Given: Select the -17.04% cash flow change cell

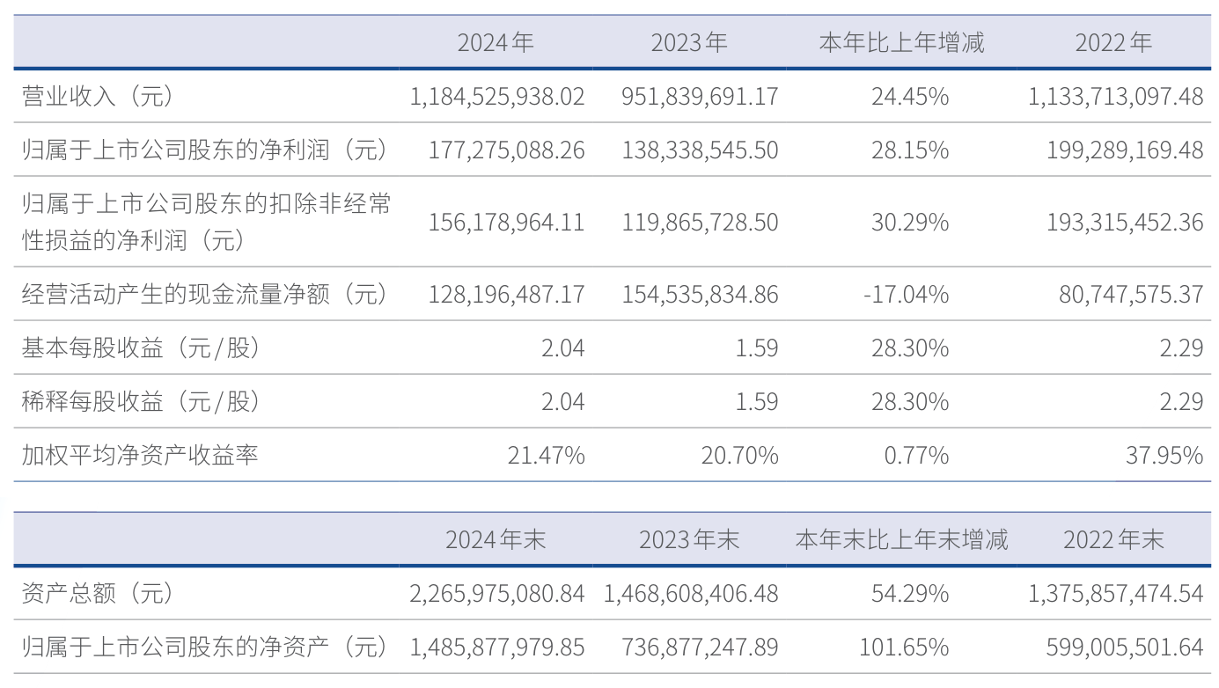Looking at the screenshot, I should click(x=906, y=294).
